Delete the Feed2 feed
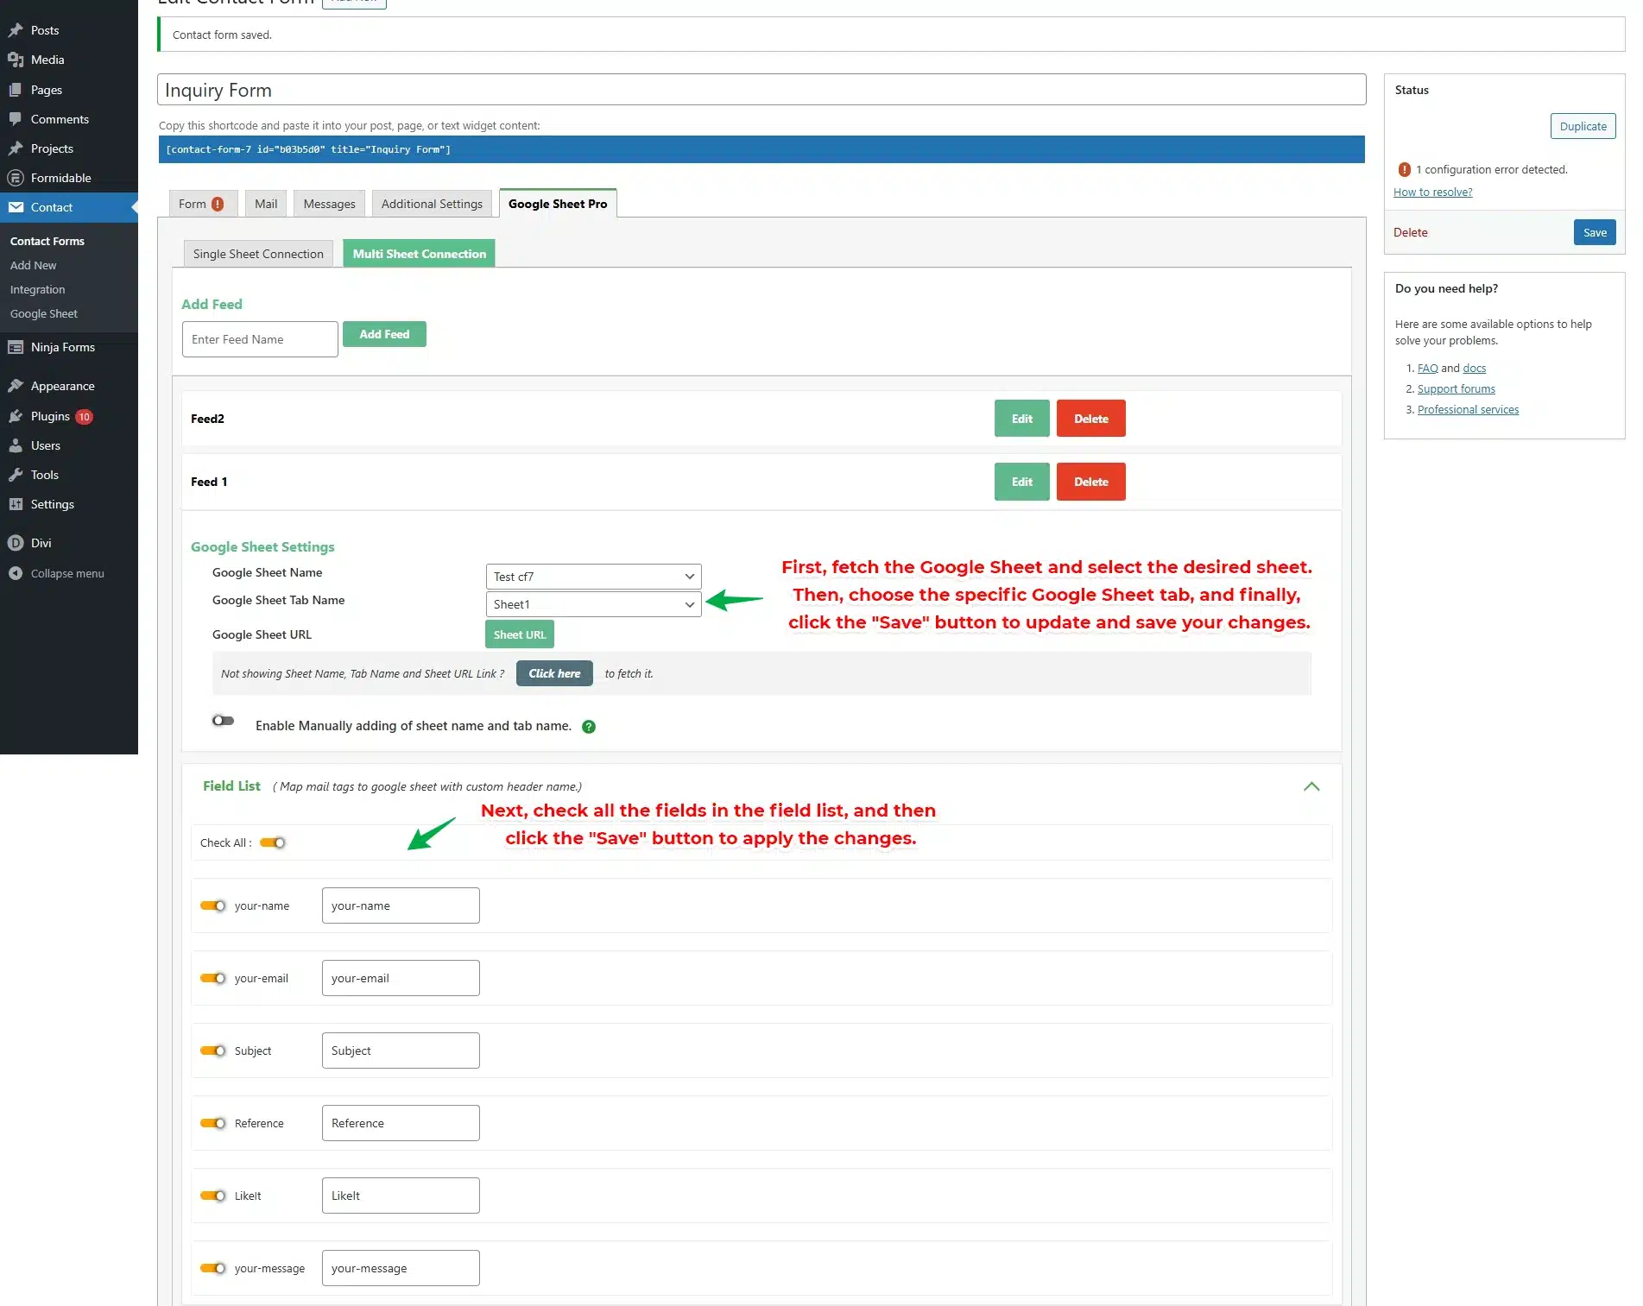Viewport: 1643px width, 1306px height. pyautogui.click(x=1090, y=419)
